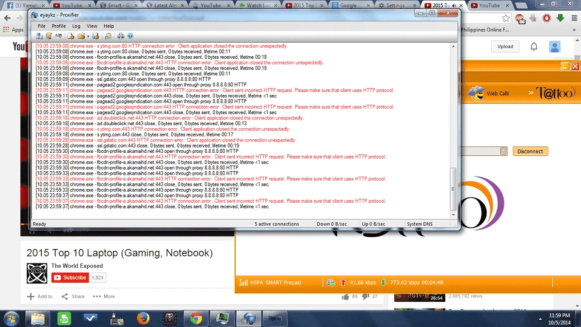The width and height of the screenshot is (581, 327).
Task: Click the Save Profile toolbar icon
Action: point(95,36)
